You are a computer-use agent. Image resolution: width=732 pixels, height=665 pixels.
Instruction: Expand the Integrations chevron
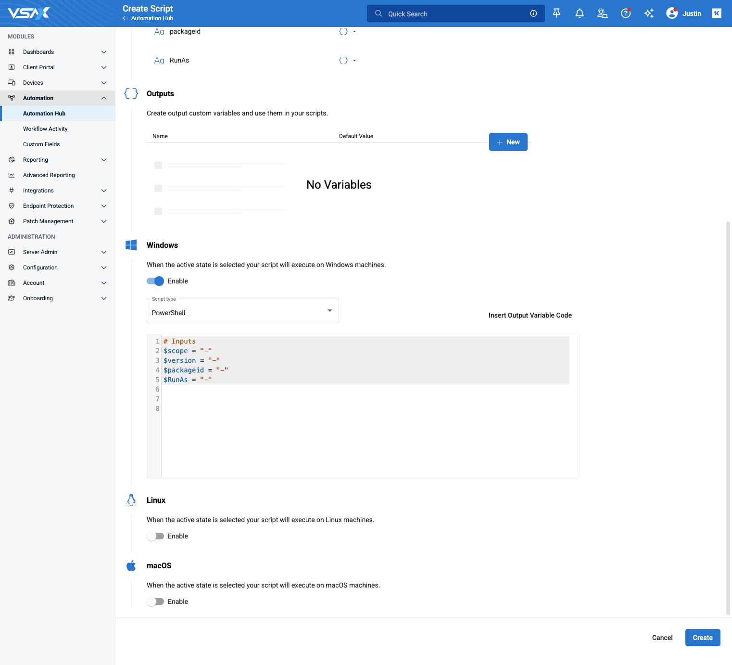(104, 191)
